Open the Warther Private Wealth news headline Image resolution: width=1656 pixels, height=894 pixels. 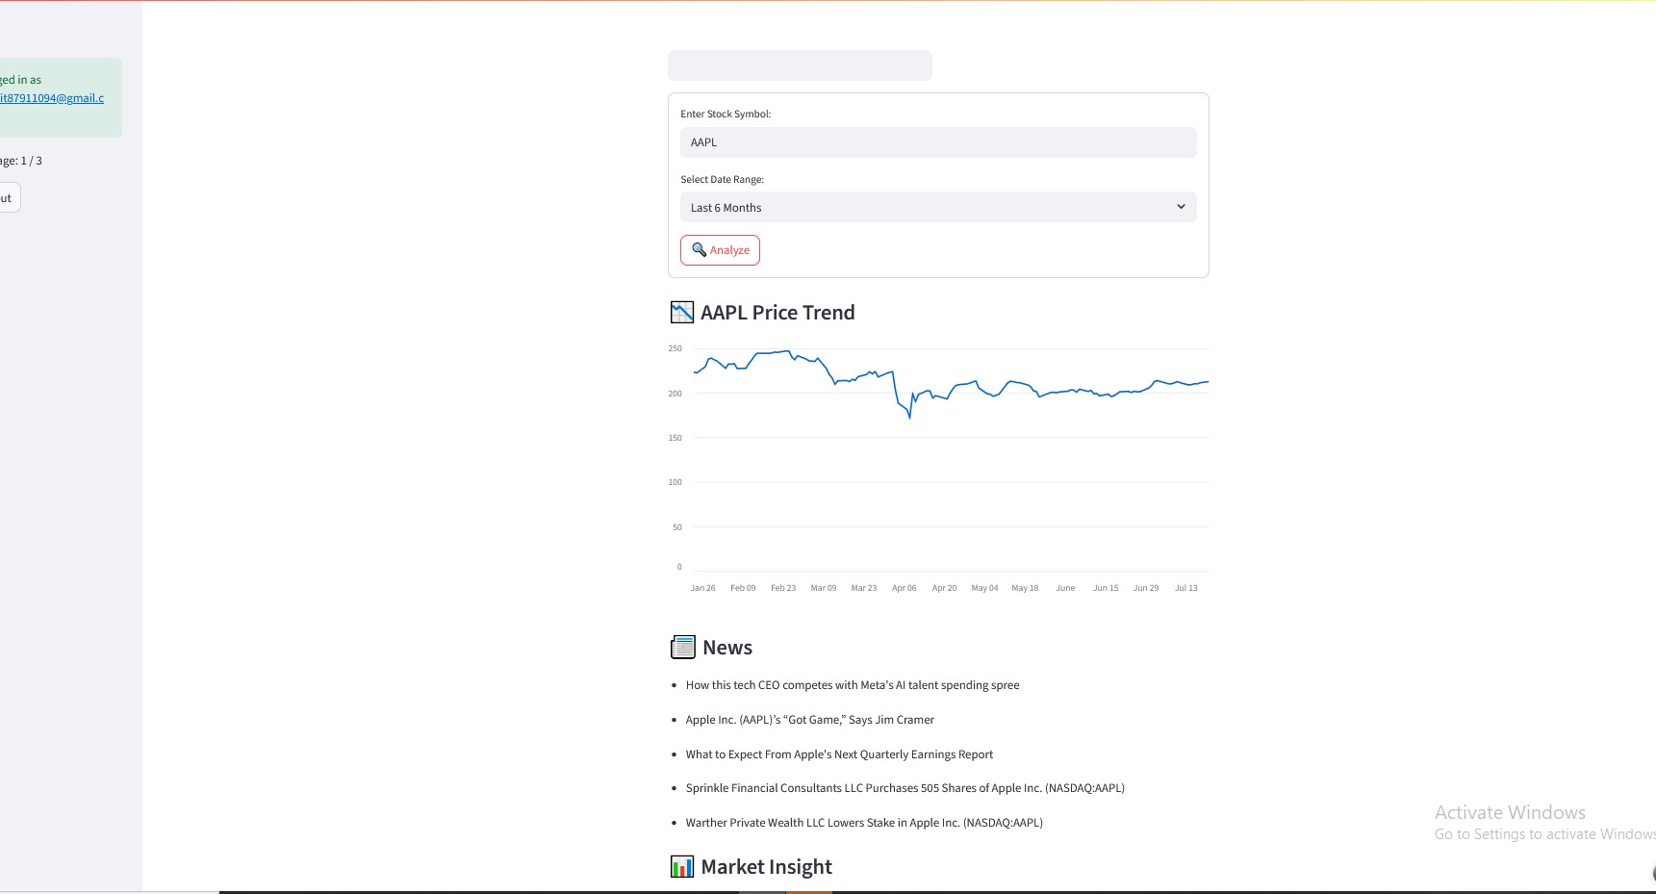pos(864,823)
